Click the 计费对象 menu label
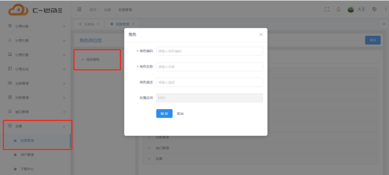389x175 pixels. click(x=22, y=27)
